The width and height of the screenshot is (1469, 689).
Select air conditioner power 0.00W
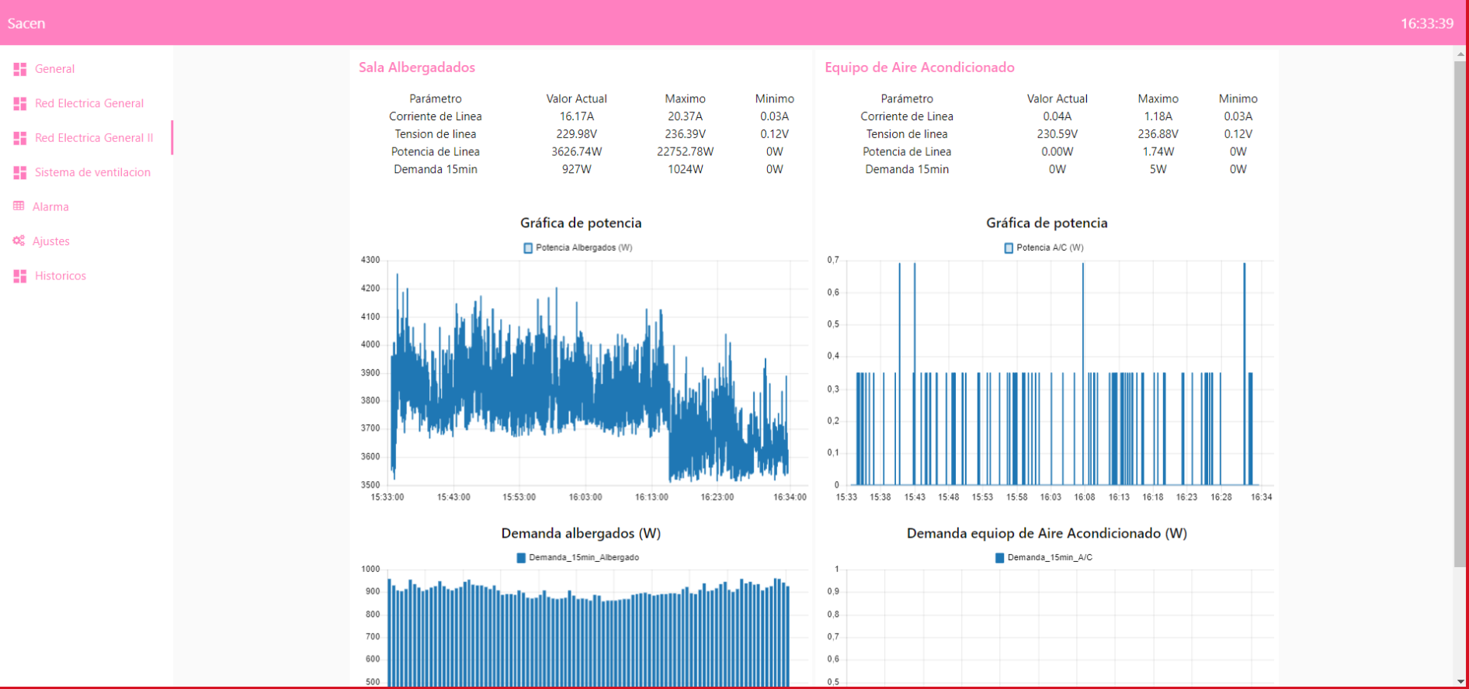click(x=1057, y=152)
